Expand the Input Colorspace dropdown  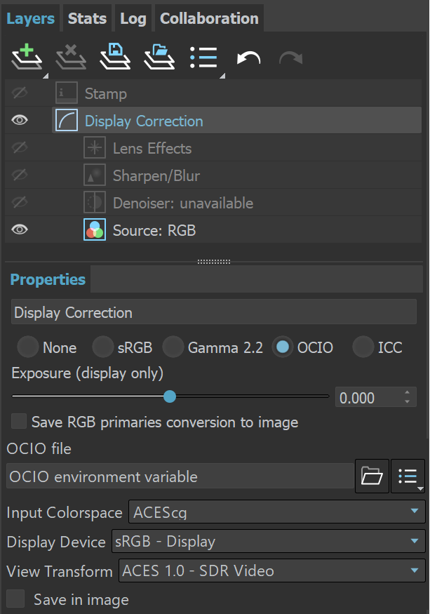(277, 512)
